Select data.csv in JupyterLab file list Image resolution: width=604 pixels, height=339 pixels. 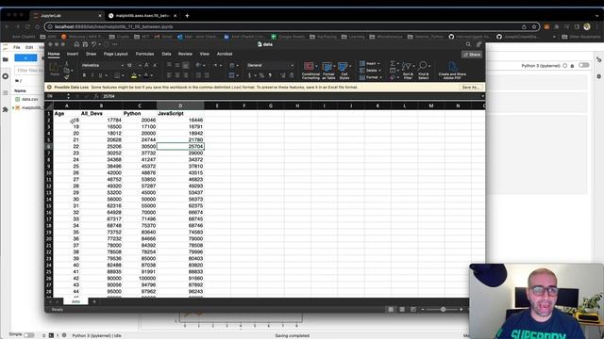click(x=29, y=99)
